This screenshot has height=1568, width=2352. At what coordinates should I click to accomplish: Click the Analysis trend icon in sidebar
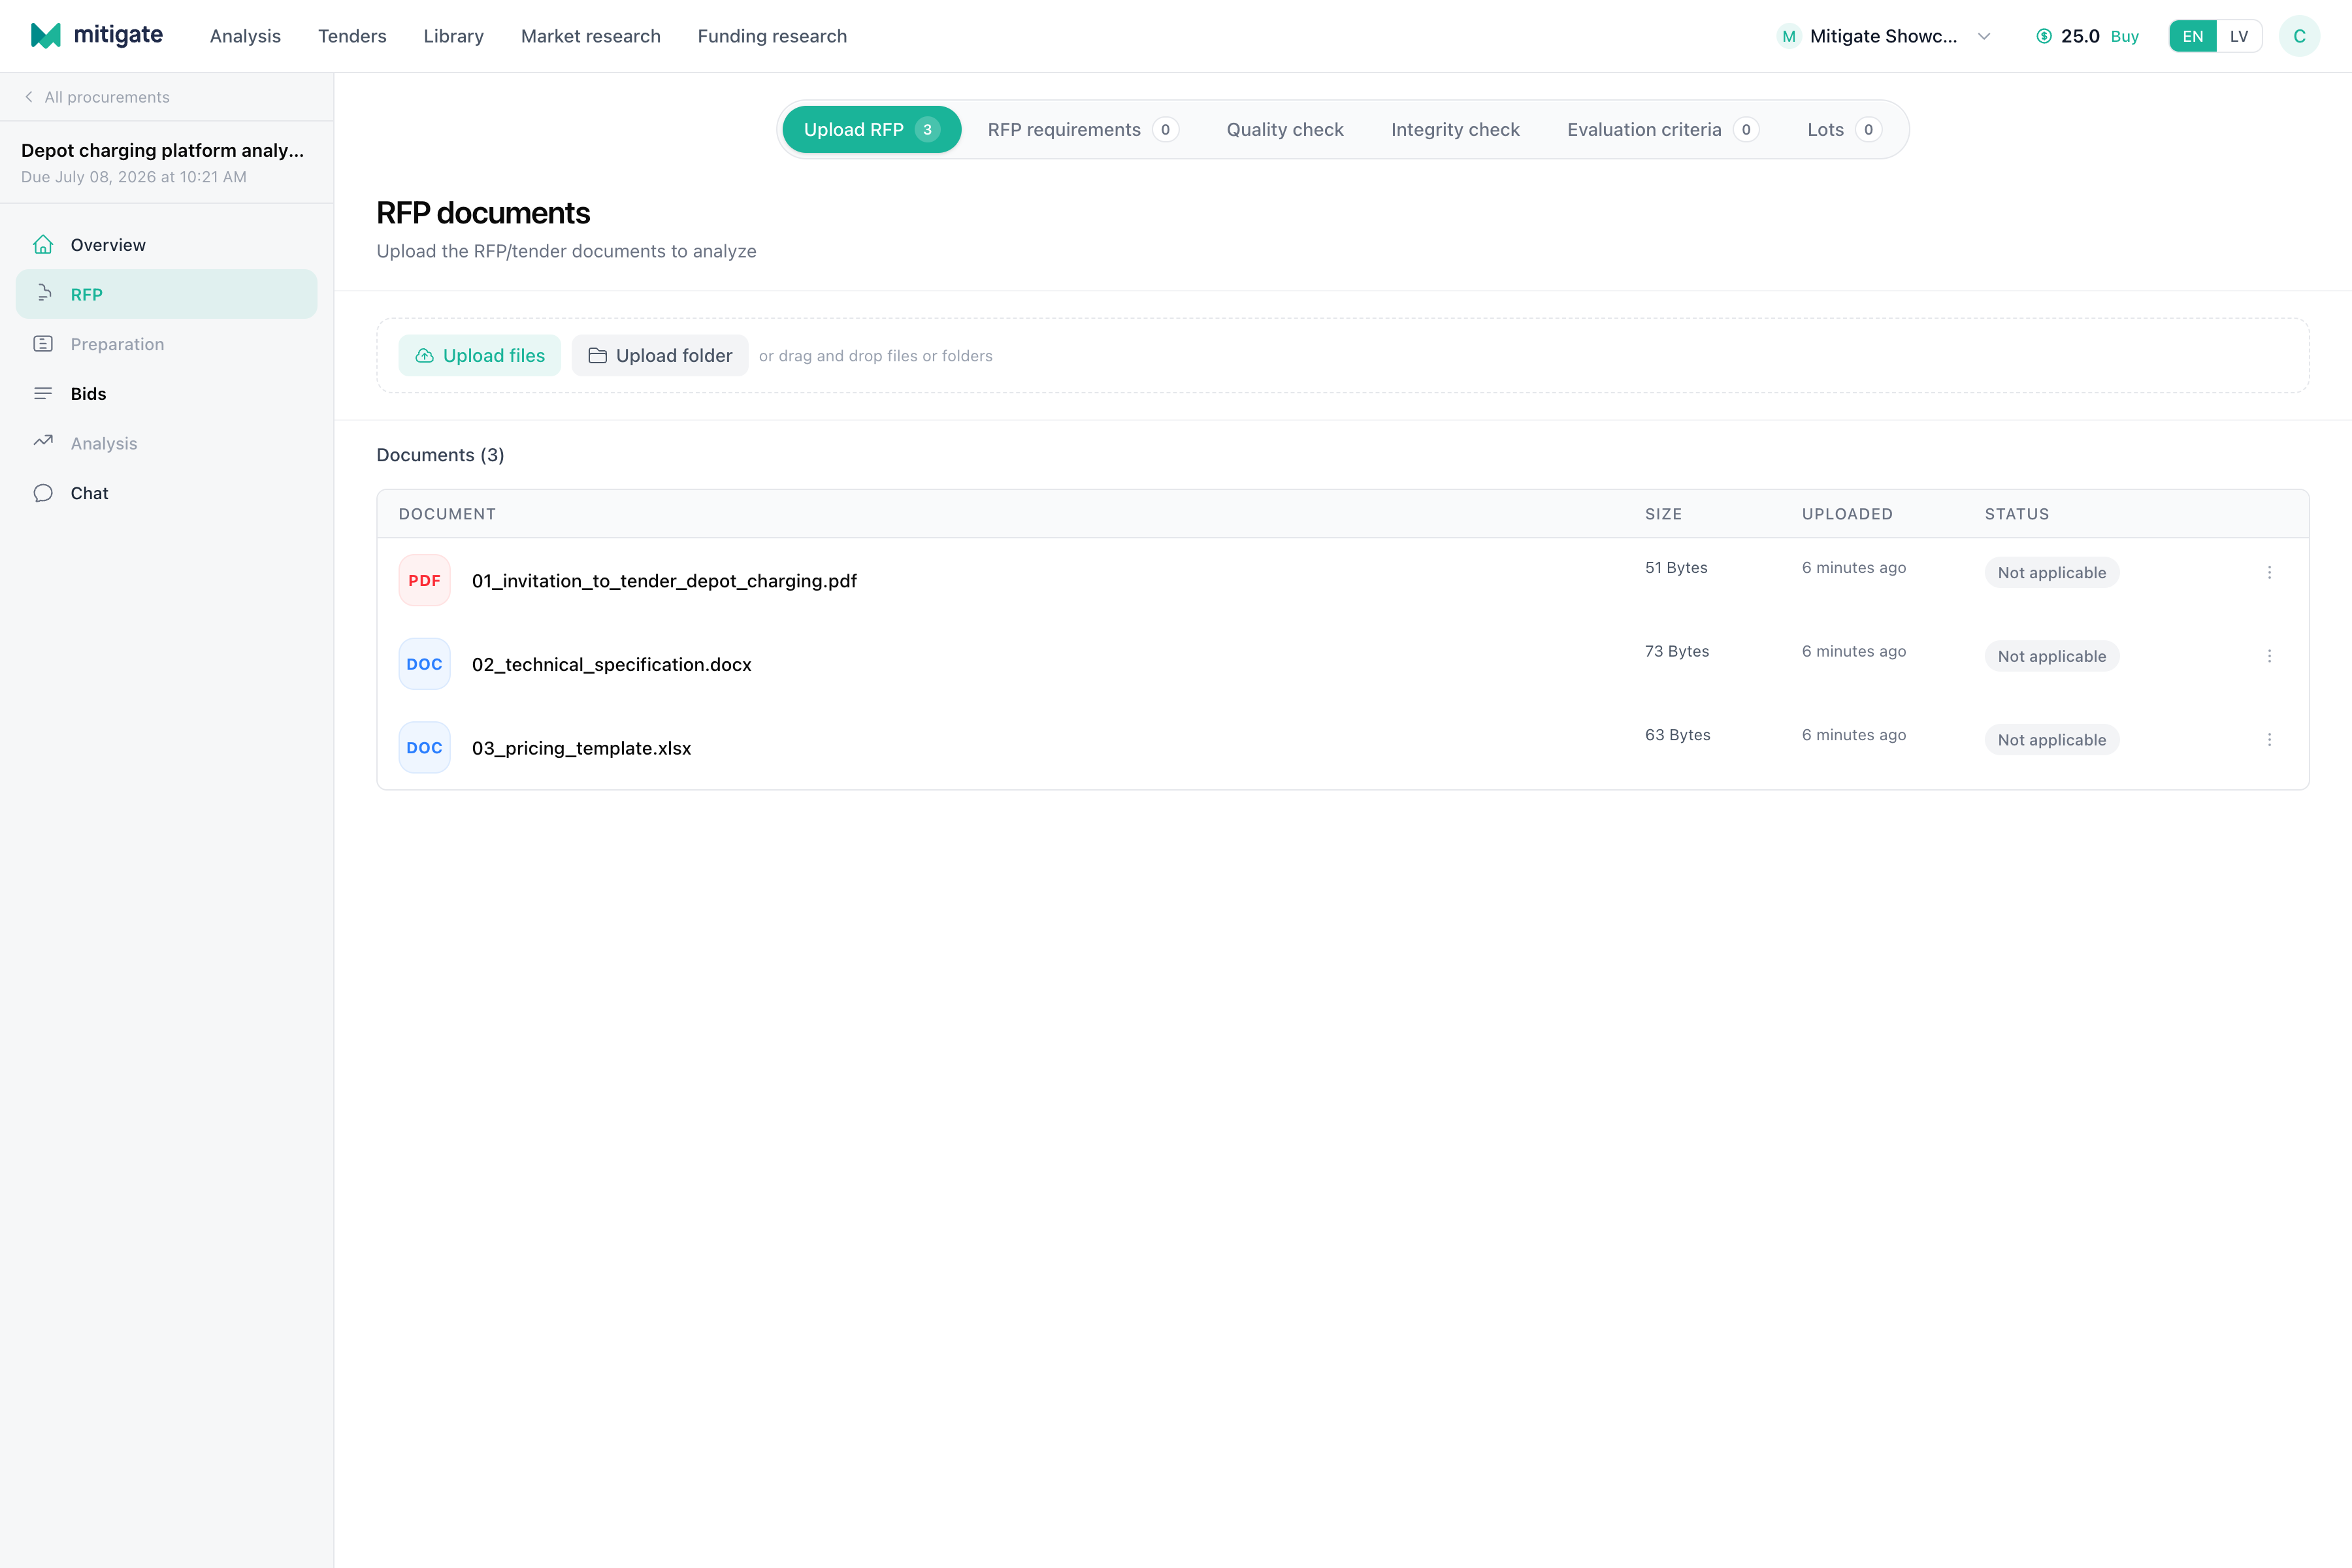coord(43,442)
